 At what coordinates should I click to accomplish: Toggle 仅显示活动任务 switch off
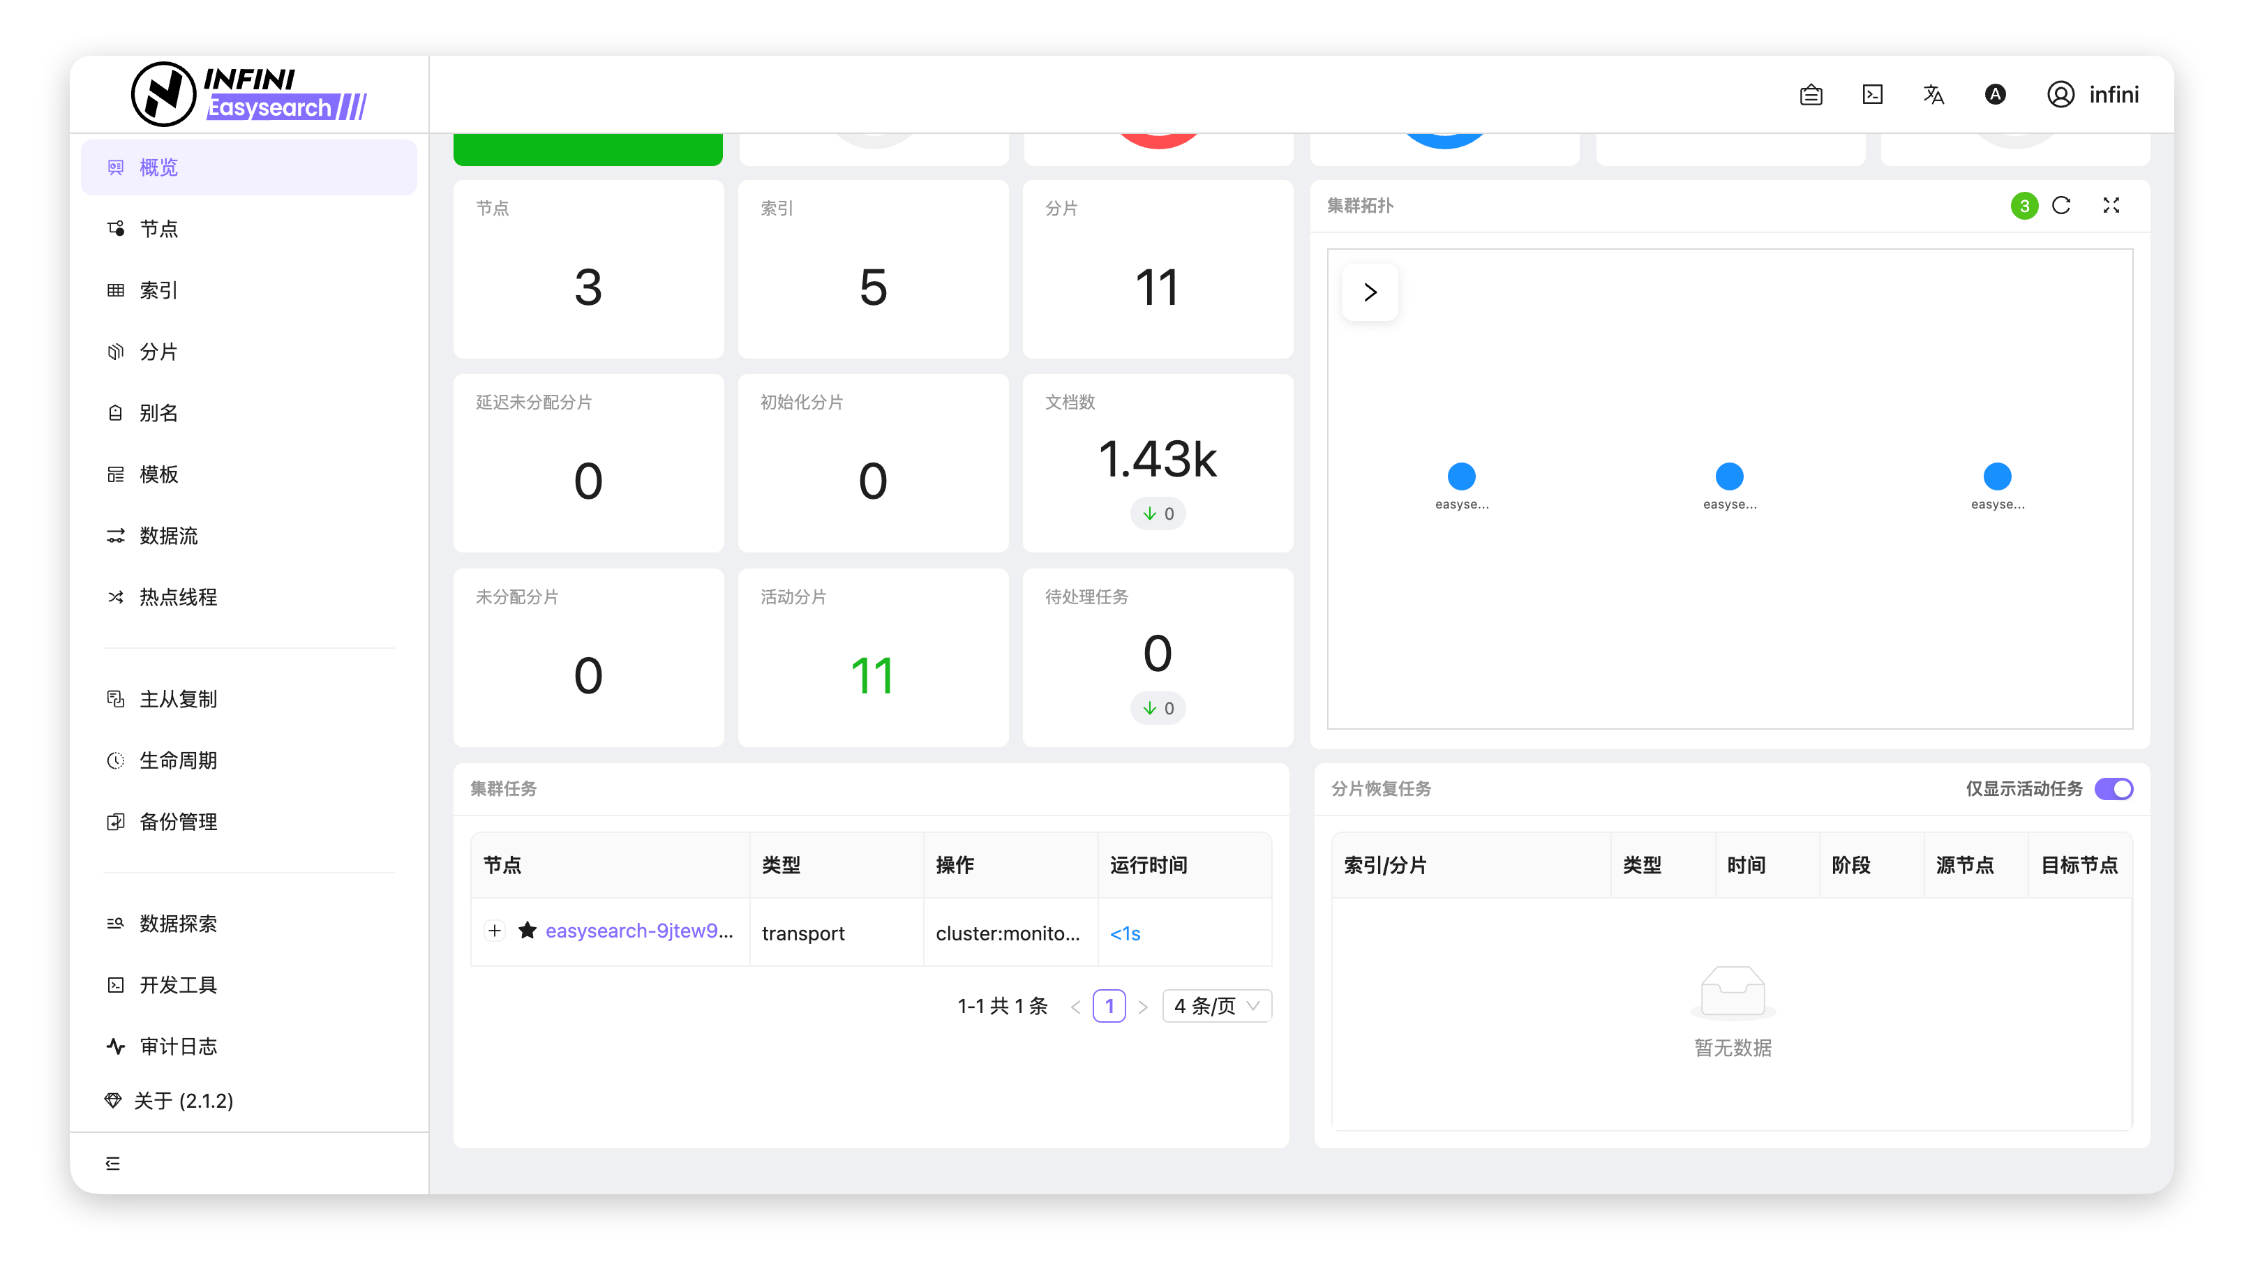click(x=2114, y=788)
